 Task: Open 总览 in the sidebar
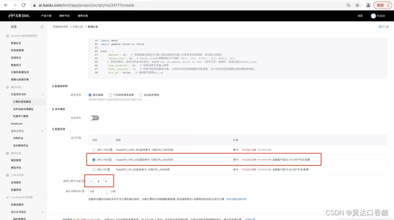[x=14, y=27]
